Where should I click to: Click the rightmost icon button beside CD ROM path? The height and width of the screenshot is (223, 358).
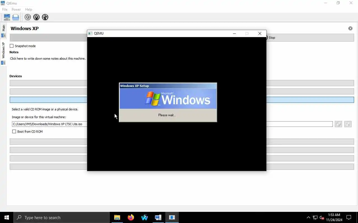(x=348, y=124)
